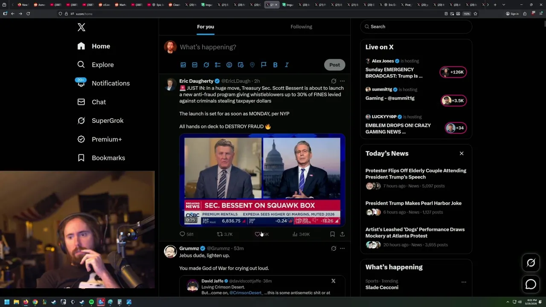Open Explore page
This screenshot has height=307, width=546.
[x=96, y=65]
